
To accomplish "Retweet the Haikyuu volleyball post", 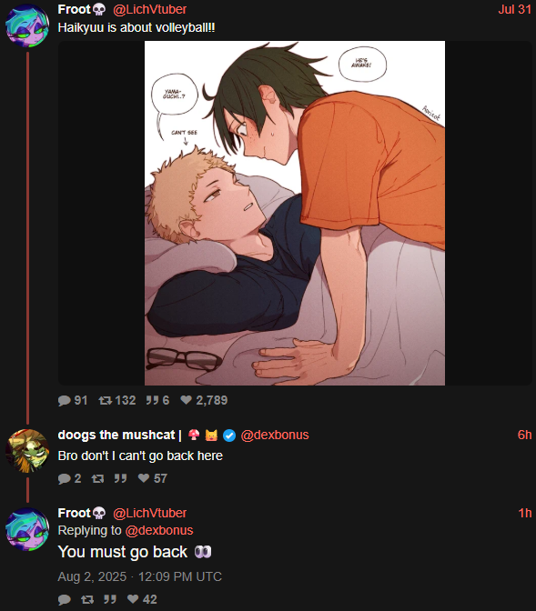I will (117, 400).
